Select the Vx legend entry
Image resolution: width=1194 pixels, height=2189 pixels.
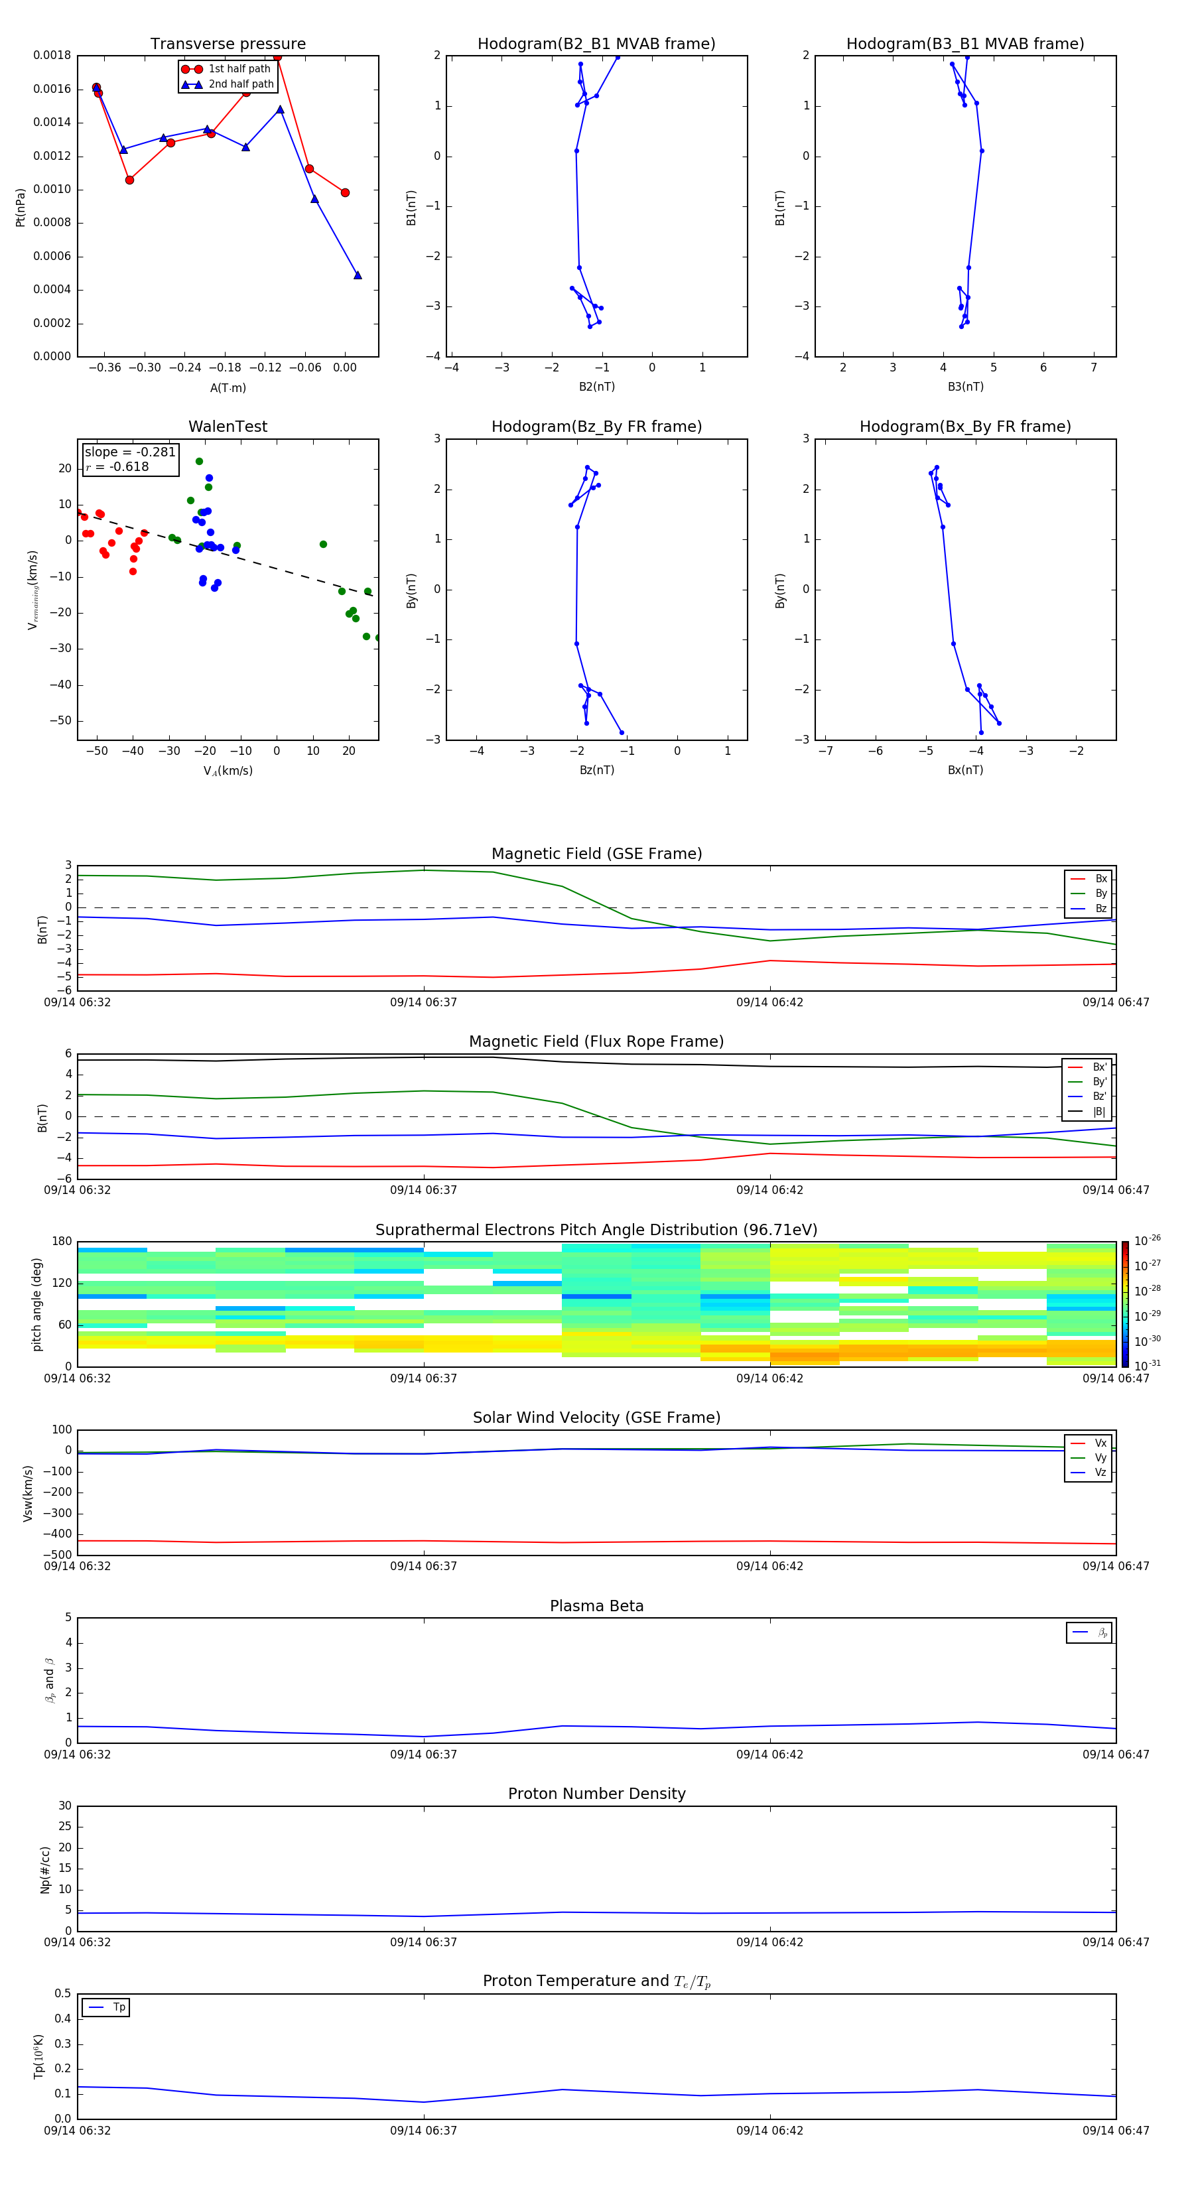(1089, 1443)
